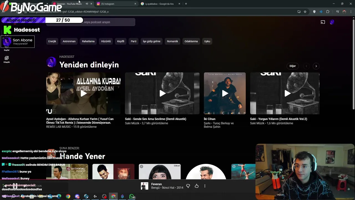Screen dimensions: 355x200
Task: Open REMİX LAB MUSIC channel link
Action: pyautogui.click(x=59, y=127)
